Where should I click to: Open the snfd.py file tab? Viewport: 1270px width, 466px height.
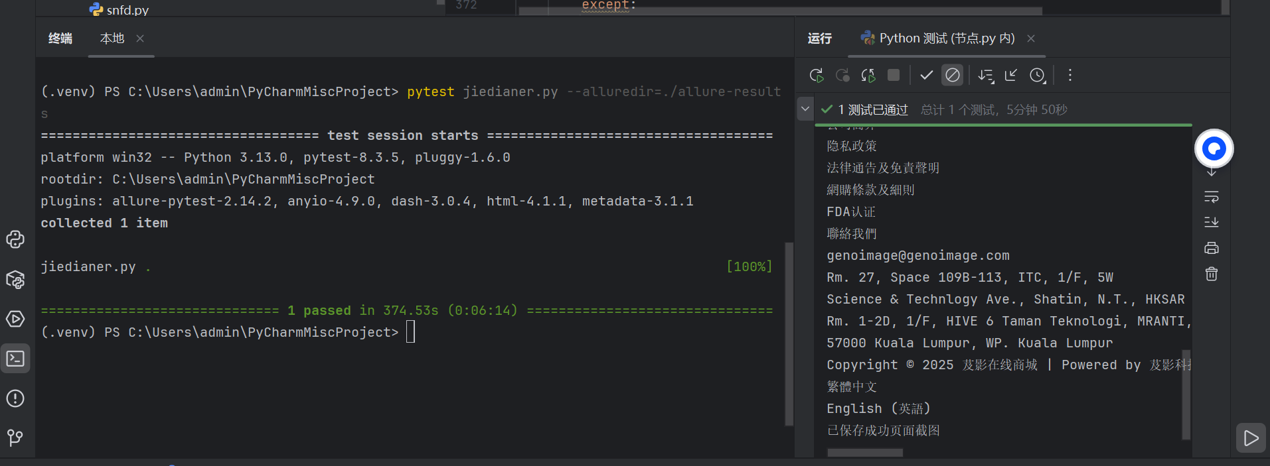coord(119,9)
